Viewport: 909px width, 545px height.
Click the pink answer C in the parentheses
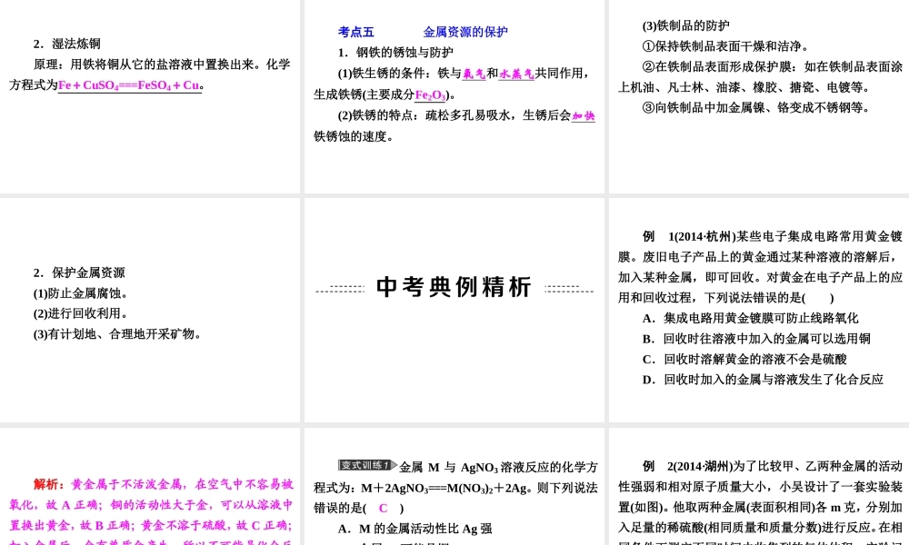pyautogui.click(x=383, y=509)
